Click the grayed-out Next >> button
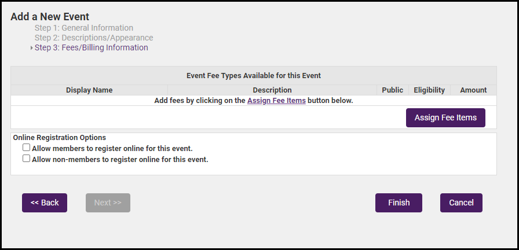This screenshot has width=519, height=250. click(108, 203)
